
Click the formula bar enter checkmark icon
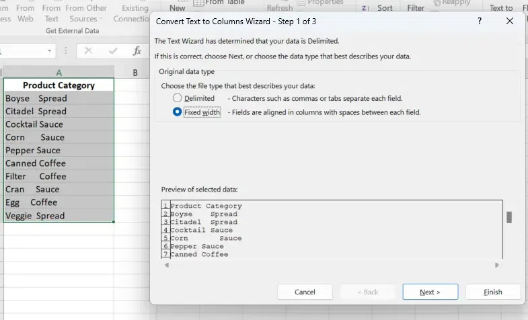pyautogui.click(x=113, y=51)
